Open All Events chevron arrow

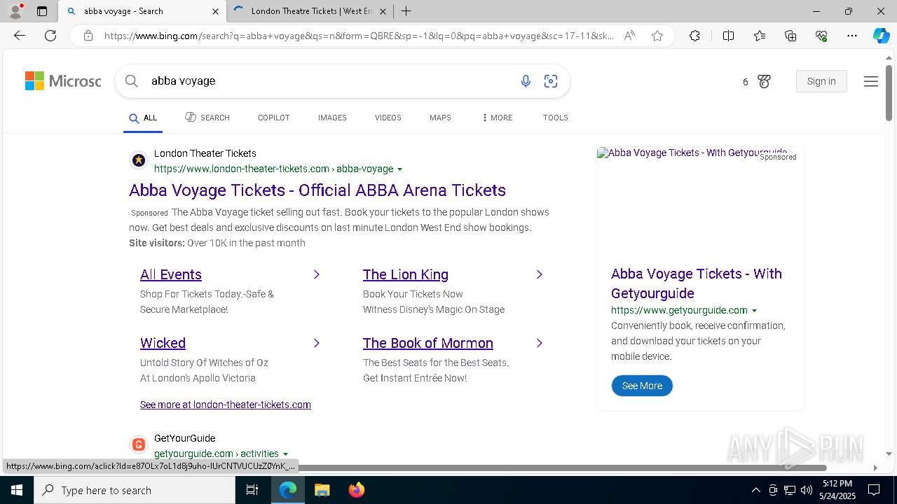[x=317, y=274]
